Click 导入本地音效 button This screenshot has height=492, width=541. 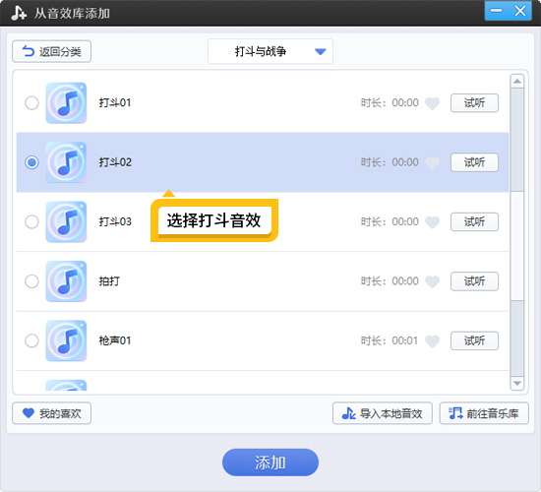tap(383, 413)
